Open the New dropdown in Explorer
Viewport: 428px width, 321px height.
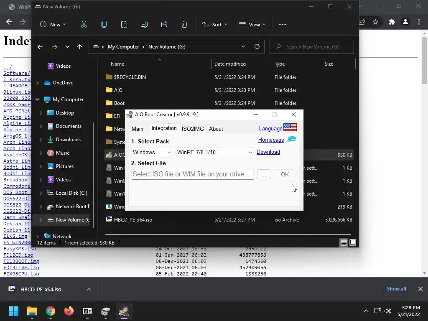point(53,25)
